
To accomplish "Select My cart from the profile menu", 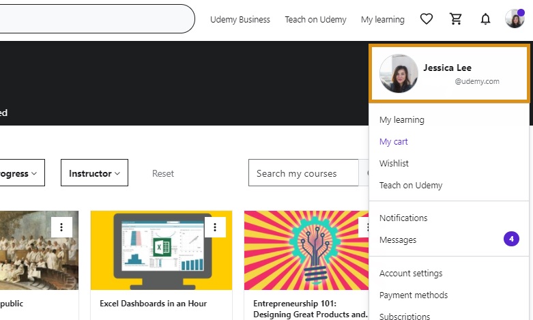I will point(394,142).
